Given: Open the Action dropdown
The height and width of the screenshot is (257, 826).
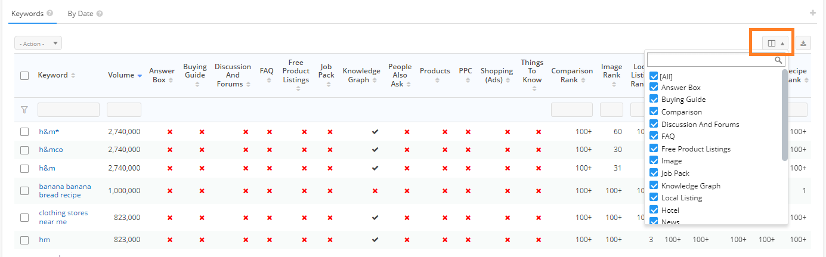Looking at the screenshot, I should (x=38, y=43).
